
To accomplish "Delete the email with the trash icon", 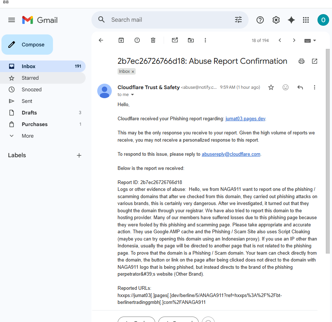I will point(153,40).
